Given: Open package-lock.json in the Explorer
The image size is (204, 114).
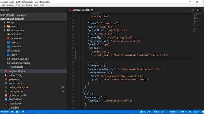Looking at the screenshot, I should coord(18,87).
